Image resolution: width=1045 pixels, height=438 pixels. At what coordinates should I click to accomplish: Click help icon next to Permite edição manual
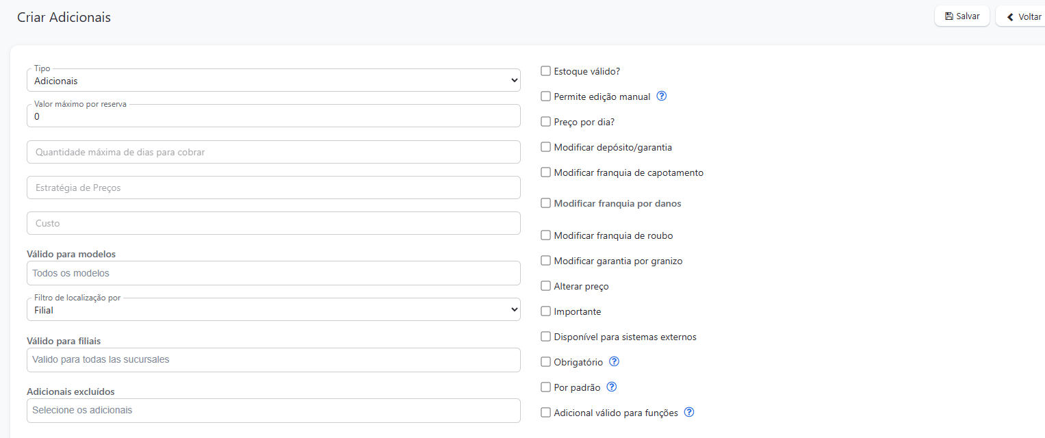662,96
